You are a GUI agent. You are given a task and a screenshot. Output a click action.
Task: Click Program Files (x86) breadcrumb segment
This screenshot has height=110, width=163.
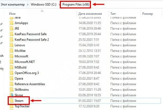click(76, 4)
